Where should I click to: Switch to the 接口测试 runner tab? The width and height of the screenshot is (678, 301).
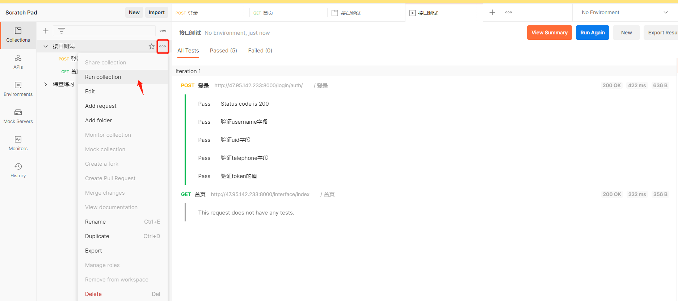444,13
